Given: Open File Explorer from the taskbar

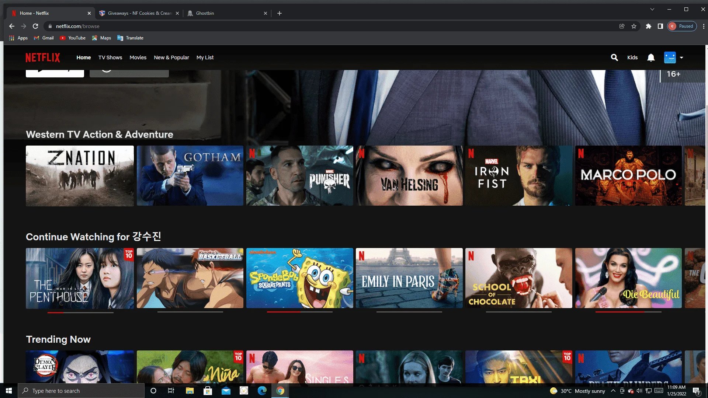Looking at the screenshot, I should 190,391.
